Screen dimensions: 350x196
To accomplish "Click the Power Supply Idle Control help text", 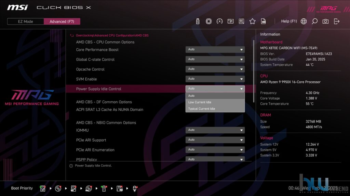I will pyautogui.click(x=93, y=166).
